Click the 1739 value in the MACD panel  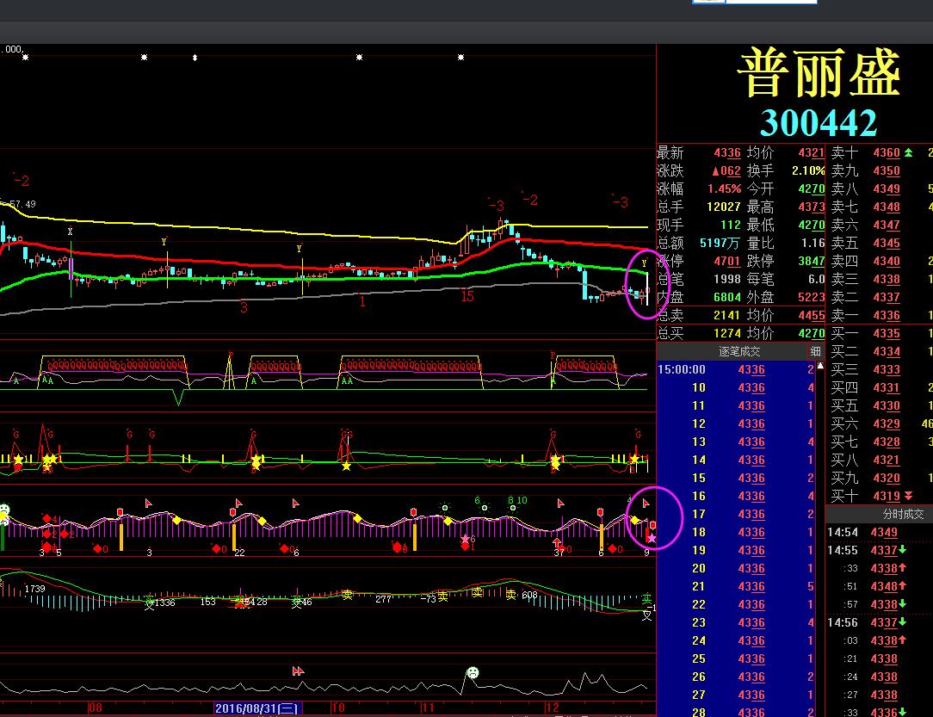(34, 589)
